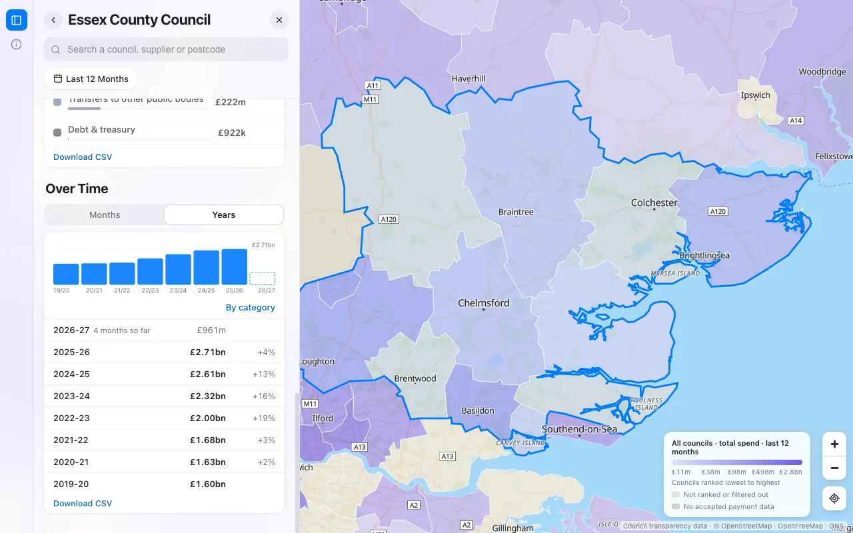853x533 pixels.
Task: Click the 24/25 bar in chart
Action: (206, 267)
